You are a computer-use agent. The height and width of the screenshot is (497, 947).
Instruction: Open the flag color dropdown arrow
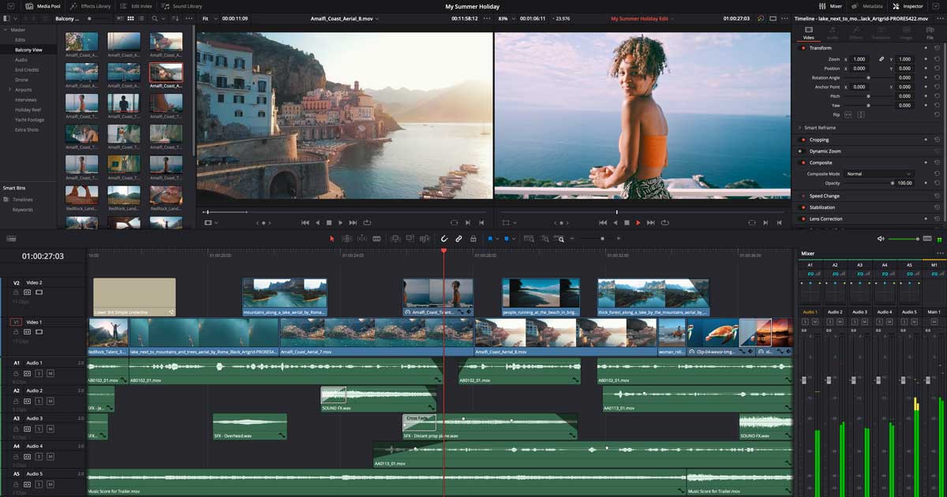tap(497, 238)
